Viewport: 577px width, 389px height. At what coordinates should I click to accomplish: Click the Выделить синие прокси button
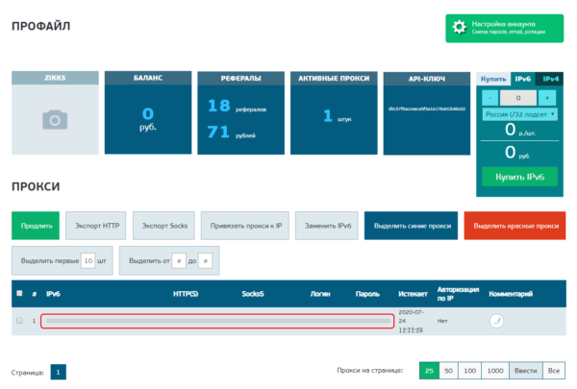point(412,226)
